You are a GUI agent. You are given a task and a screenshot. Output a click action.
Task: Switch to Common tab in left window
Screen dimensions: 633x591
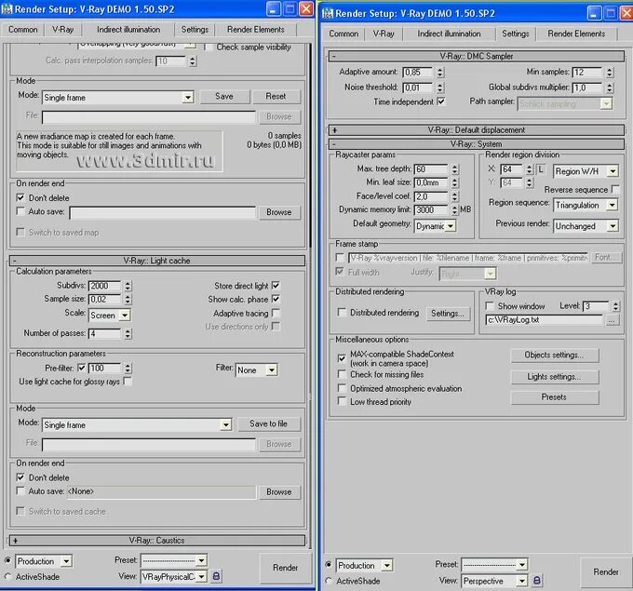coord(23,30)
